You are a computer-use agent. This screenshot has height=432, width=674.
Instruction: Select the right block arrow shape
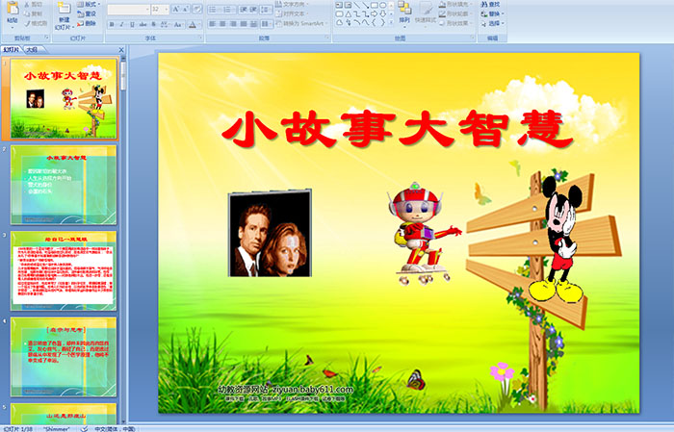[374, 13]
